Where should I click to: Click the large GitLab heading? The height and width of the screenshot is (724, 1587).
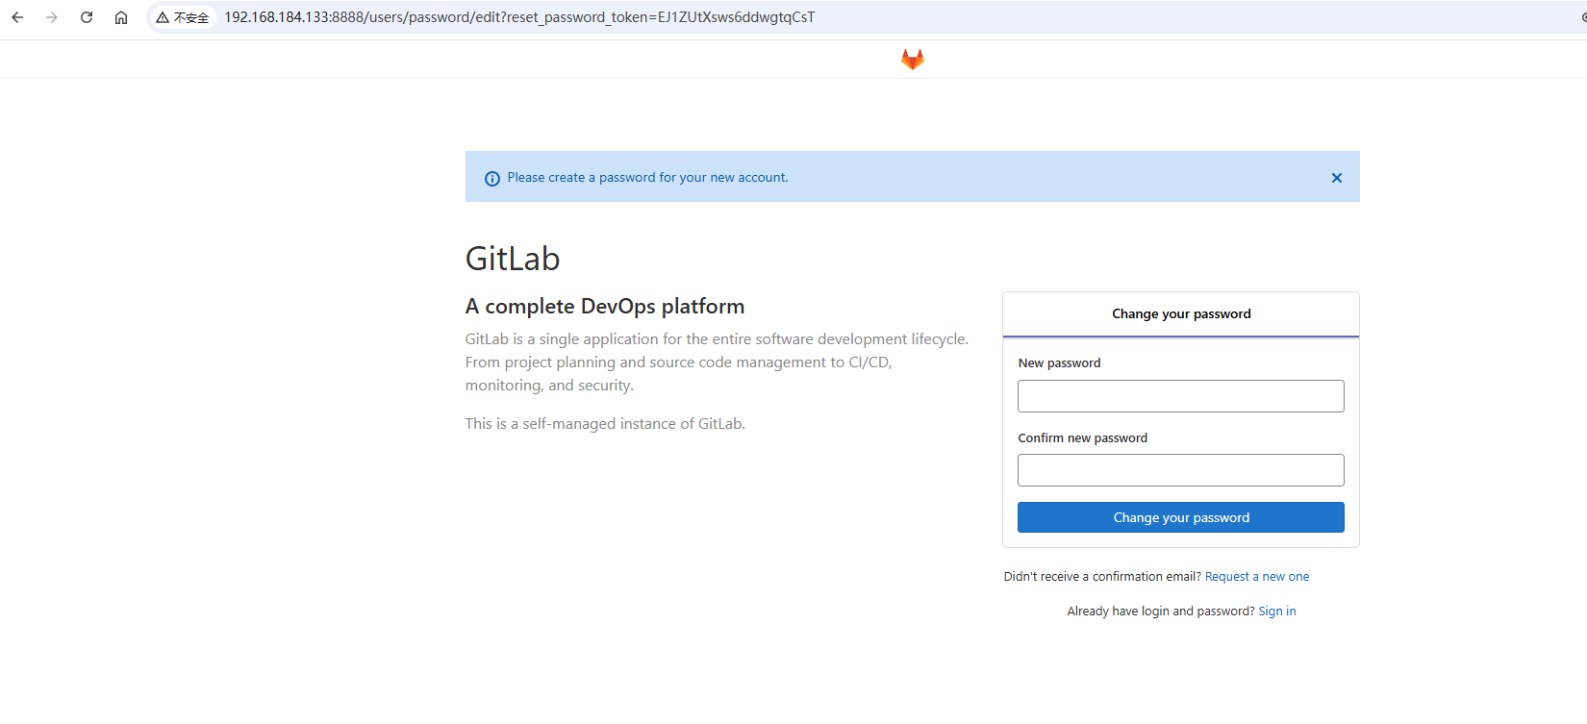tap(513, 259)
